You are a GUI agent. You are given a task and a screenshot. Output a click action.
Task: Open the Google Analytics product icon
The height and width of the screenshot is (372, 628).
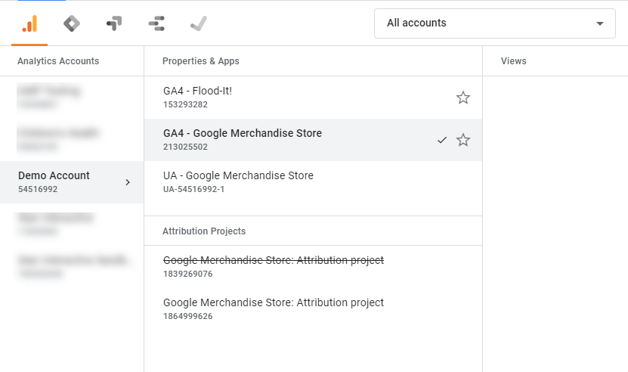tap(29, 23)
